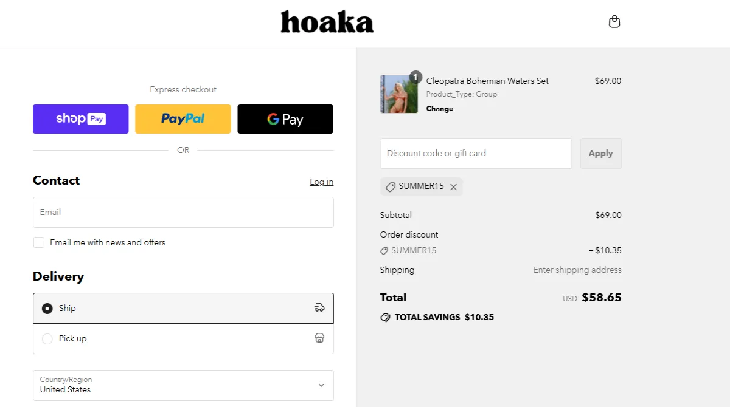730x407 pixels.
Task: Focus the Email input field
Action: 182,212
